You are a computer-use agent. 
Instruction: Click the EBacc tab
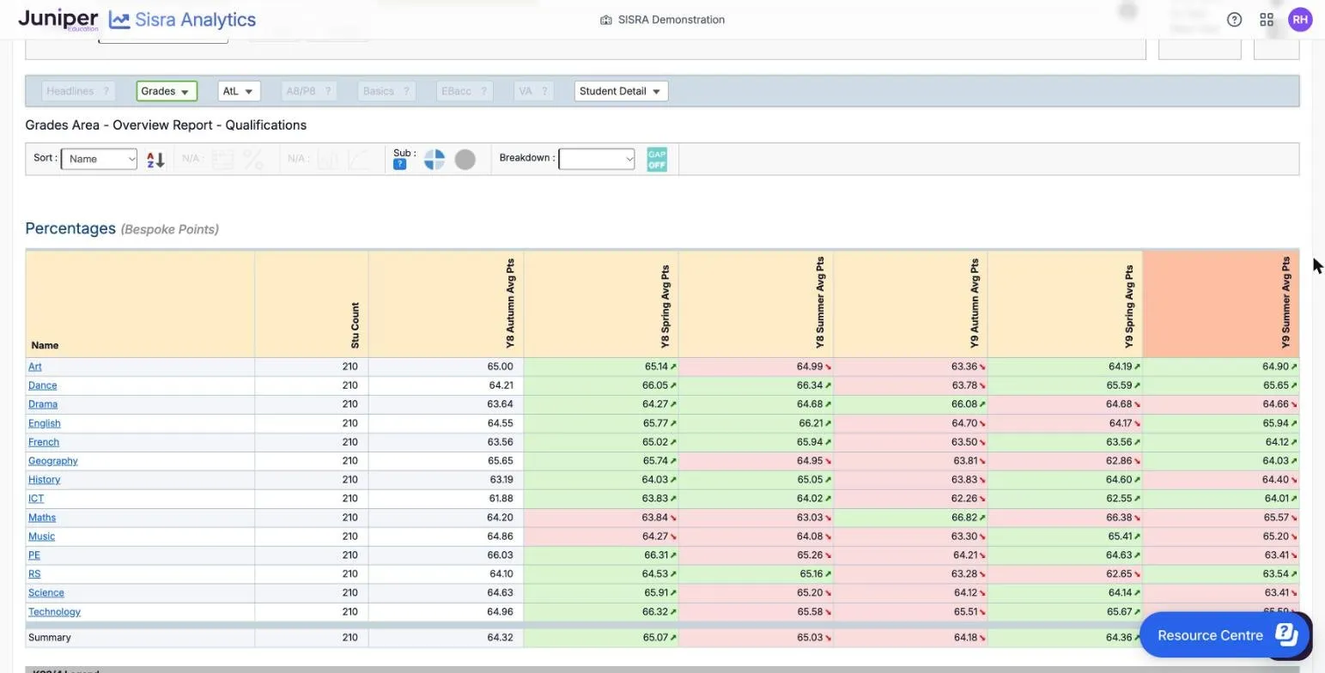click(x=464, y=91)
